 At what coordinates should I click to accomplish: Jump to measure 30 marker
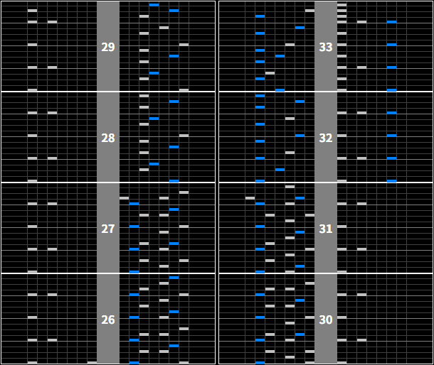(x=326, y=320)
